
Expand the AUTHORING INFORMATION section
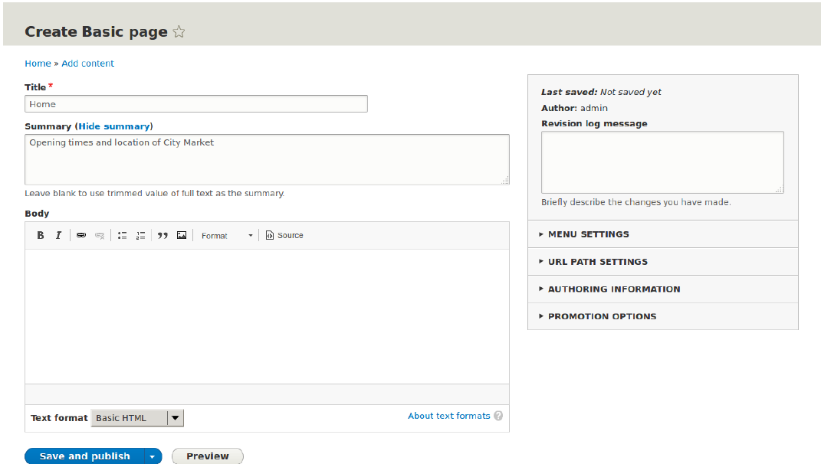(x=613, y=289)
